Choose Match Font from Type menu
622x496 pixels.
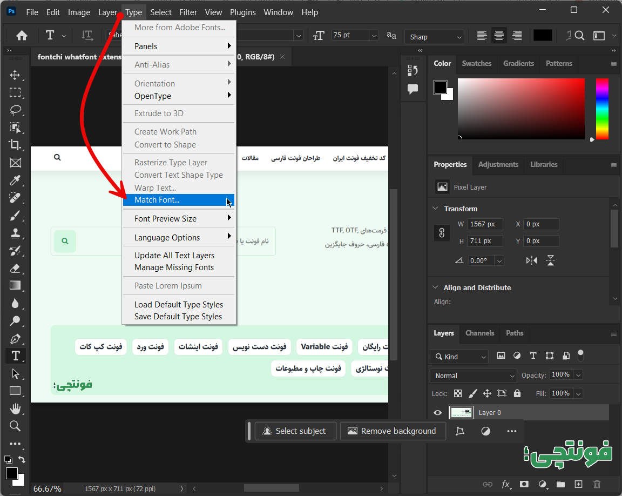(x=179, y=200)
